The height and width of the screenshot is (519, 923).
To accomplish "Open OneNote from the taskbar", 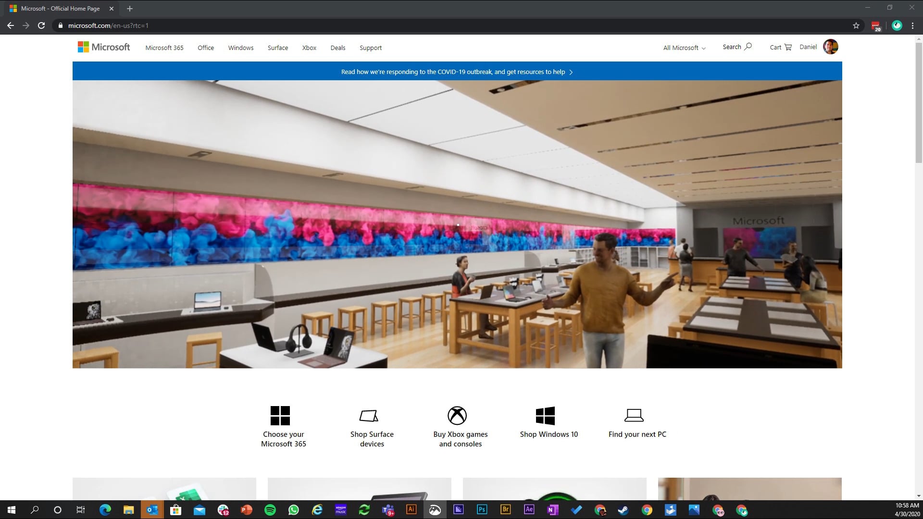I will point(552,509).
